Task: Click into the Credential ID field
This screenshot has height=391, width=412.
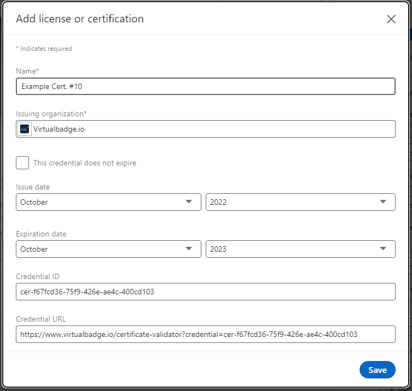Action: pos(206,292)
